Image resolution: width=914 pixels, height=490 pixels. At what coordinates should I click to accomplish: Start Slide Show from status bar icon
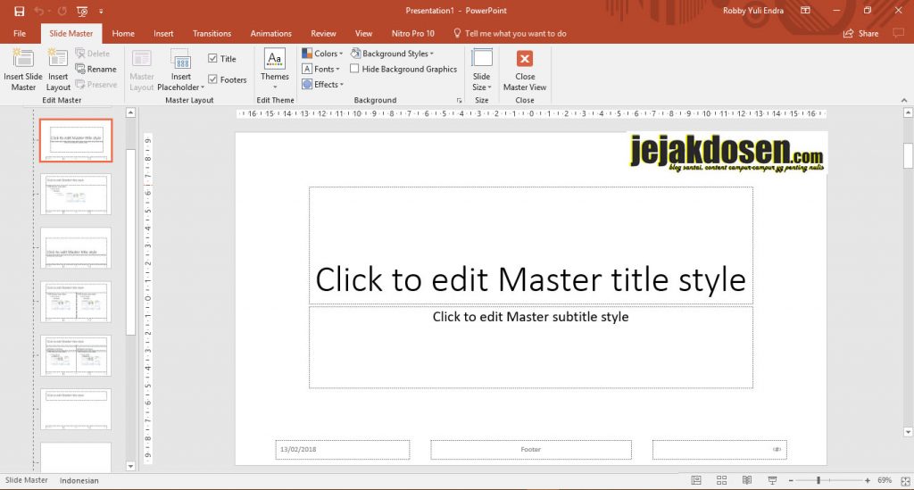pyautogui.click(x=772, y=480)
